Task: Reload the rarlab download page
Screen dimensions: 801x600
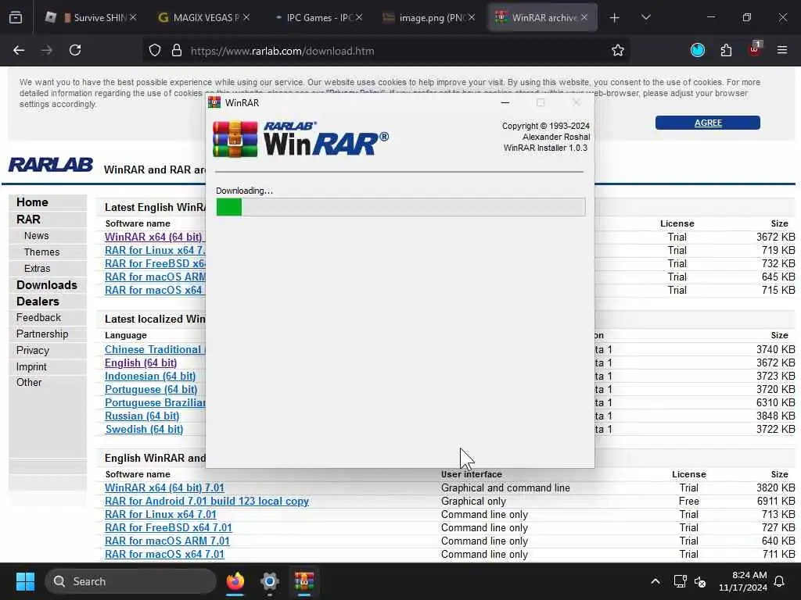Action: [75, 50]
